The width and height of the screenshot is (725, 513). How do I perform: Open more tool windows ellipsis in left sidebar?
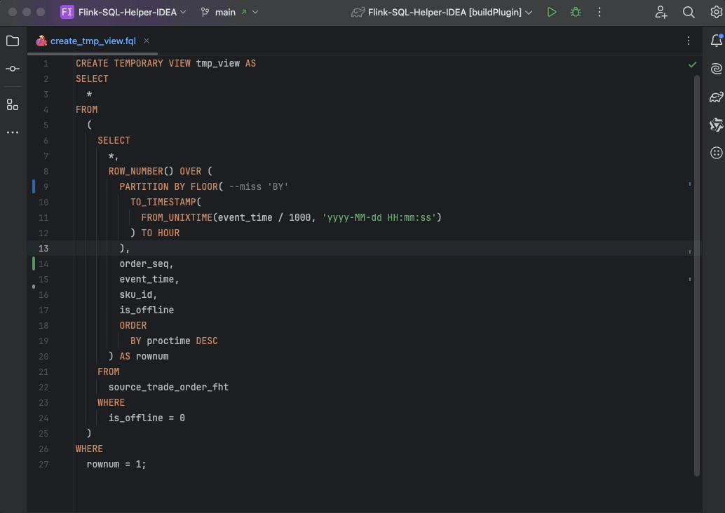13,132
